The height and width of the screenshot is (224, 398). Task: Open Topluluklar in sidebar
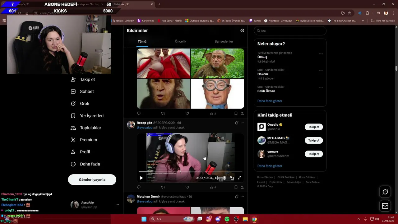(86, 128)
